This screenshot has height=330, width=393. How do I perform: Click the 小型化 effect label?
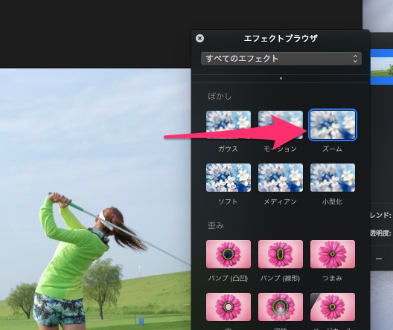pyautogui.click(x=333, y=201)
